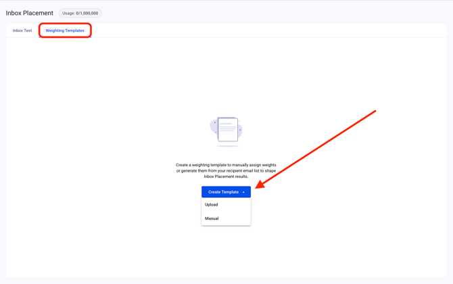The height and width of the screenshot is (284, 453).
Task: Click the Inbox Placement page heading
Action: coord(30,13)
